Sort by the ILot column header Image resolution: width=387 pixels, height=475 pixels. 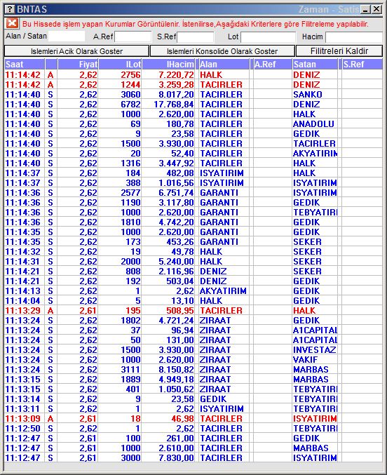click(120, 65)
